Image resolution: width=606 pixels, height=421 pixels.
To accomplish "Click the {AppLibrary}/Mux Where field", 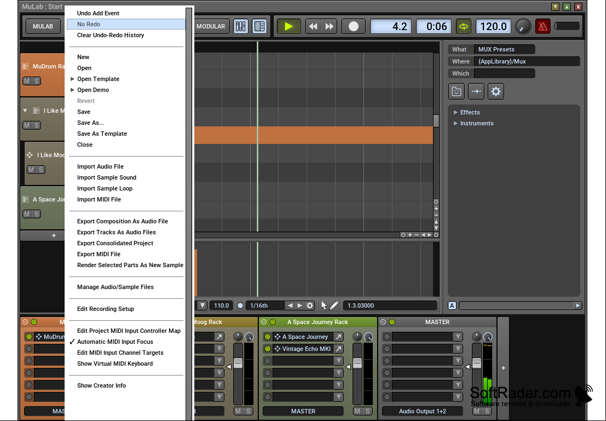I will pyautogui.click(x=527, y=61).
